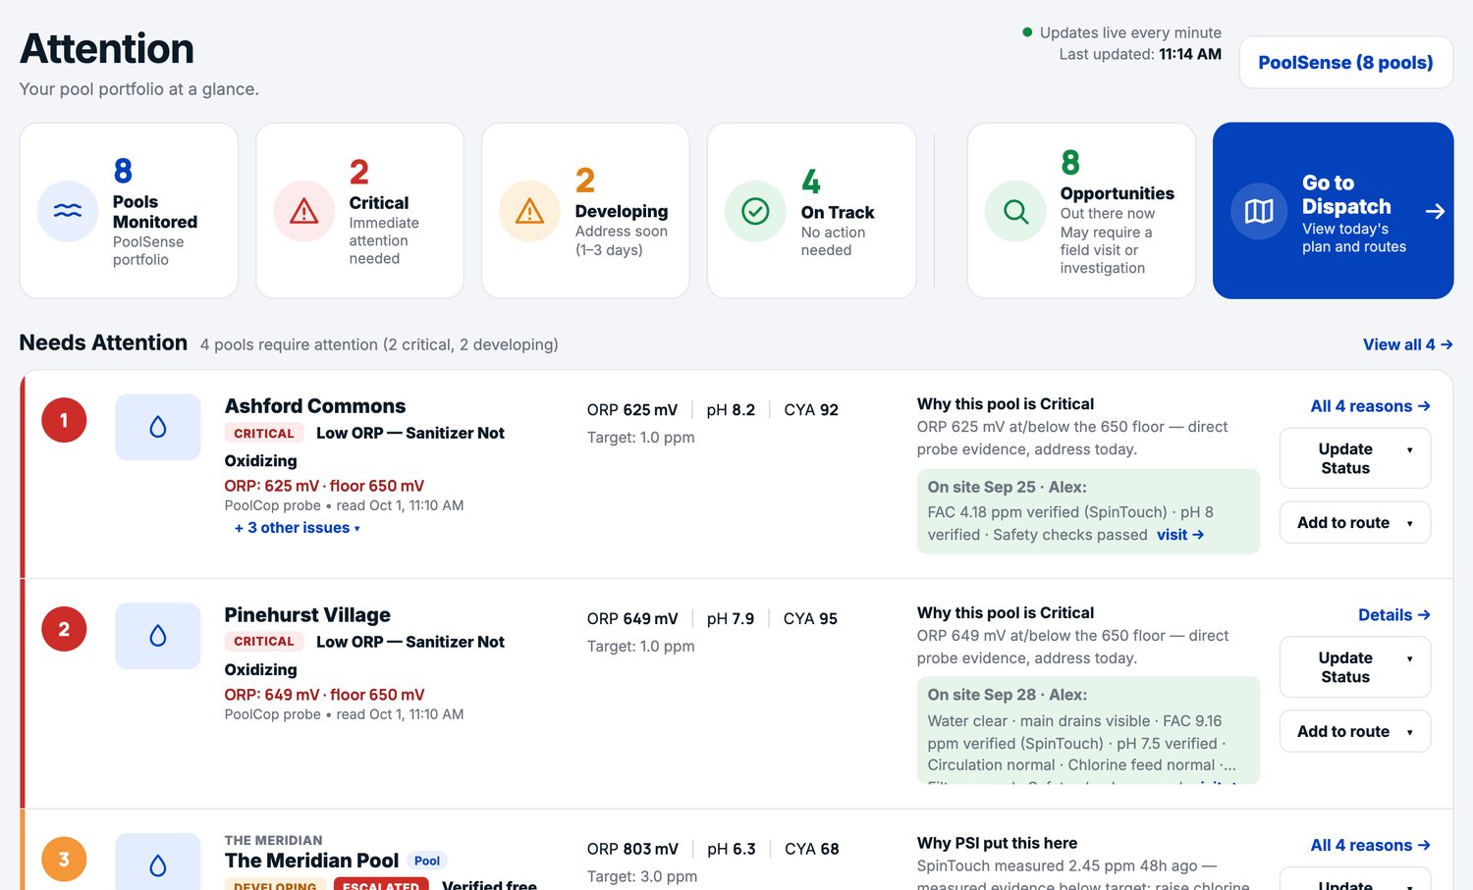The height and width of the screenshot is (890, 1473).
Task: Click the water drop icon for Ashford Commons
Action: tap(158, 427)
